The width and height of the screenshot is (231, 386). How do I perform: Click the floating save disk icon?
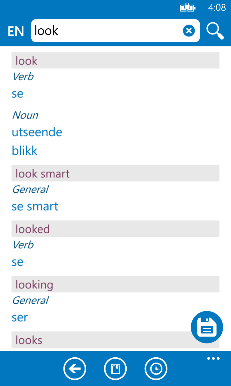click(x=207, y=327)
